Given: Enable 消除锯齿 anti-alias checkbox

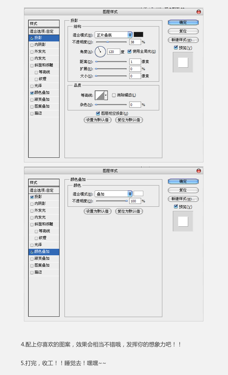Looking at the screenshot, I should tap(114, 95).
